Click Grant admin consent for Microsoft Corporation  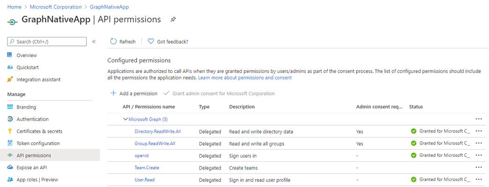point(223,93)
